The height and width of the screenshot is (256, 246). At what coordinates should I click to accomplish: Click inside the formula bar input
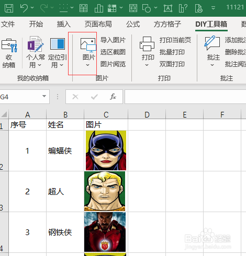click(x=185, y=97)
